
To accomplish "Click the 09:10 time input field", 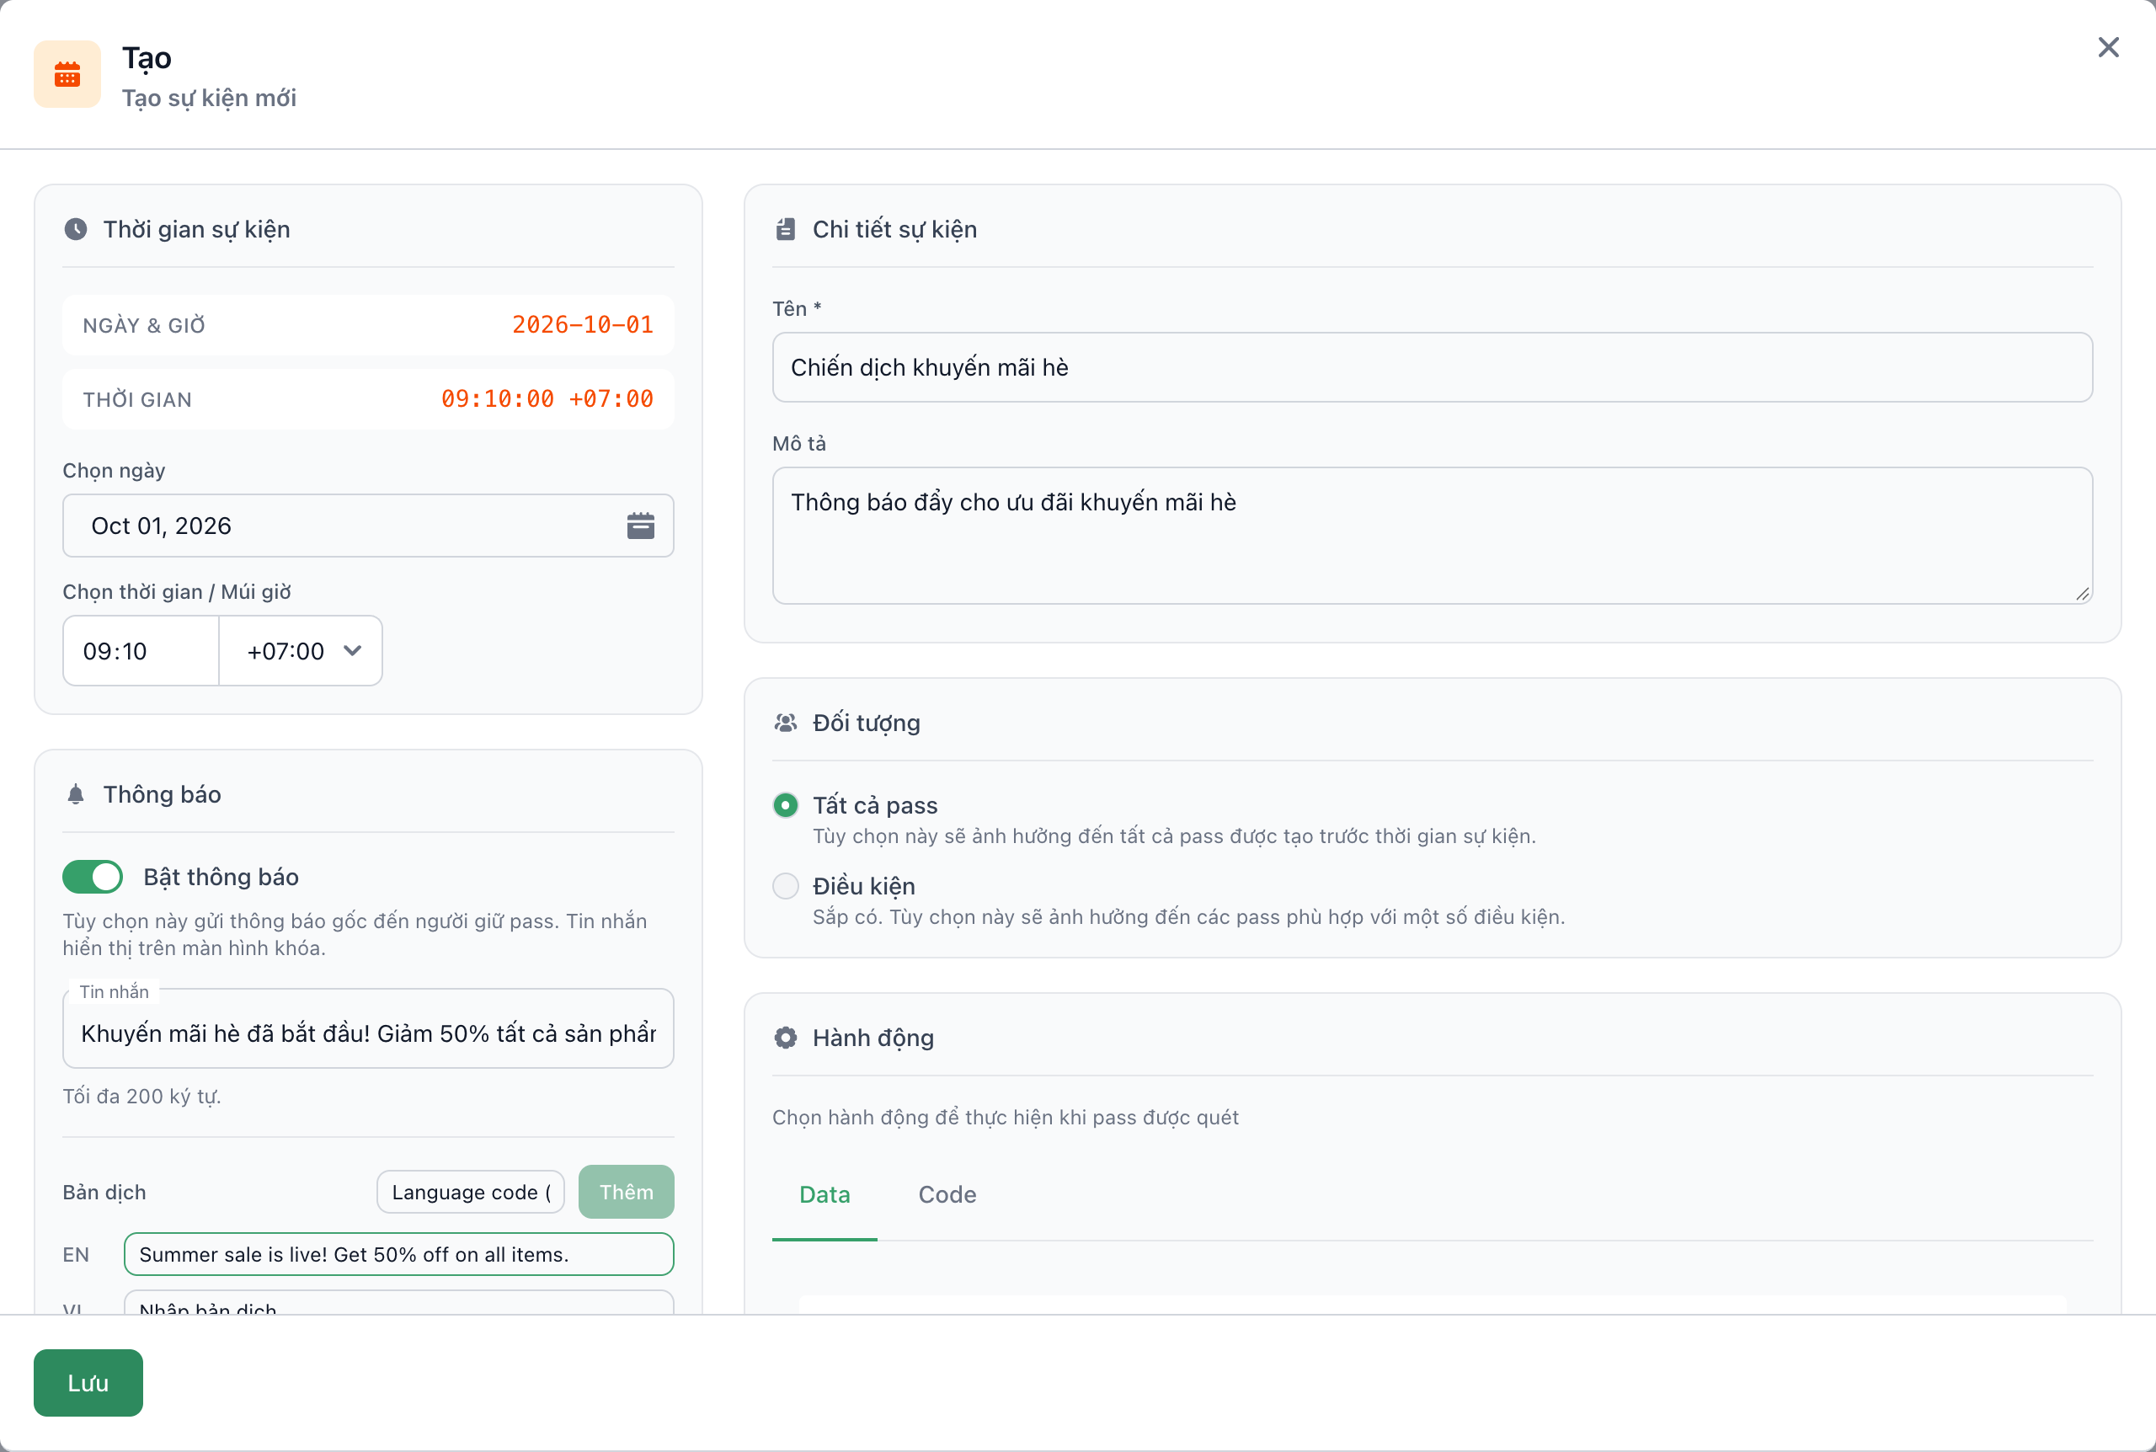I will [x=141, y=650].
